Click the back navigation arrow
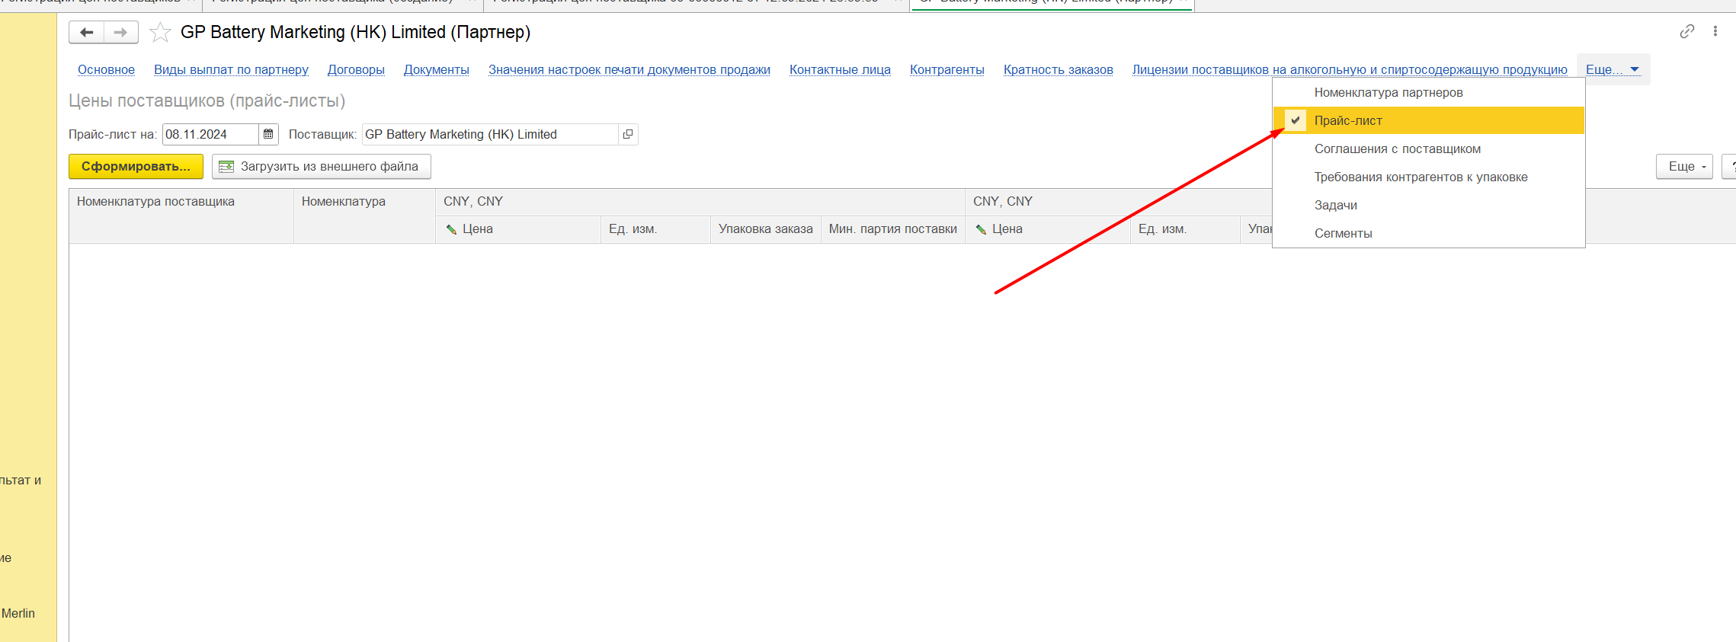Image resolution: width=1736 pixels, height=642 pixels. 86,32
